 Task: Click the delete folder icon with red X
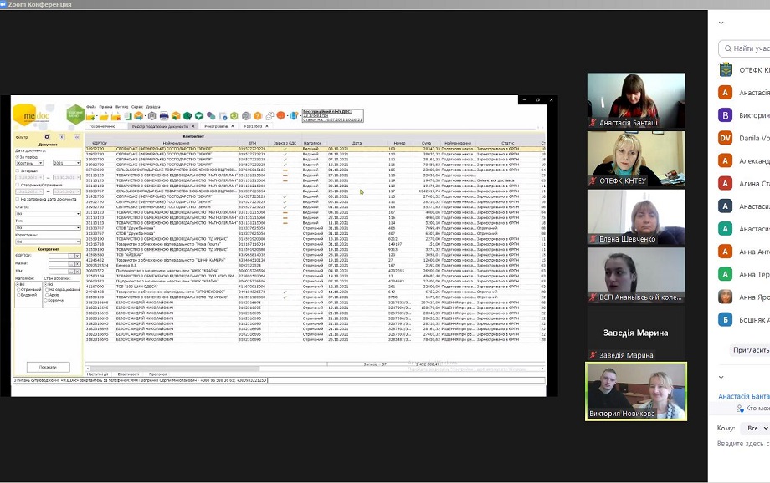tap(116, 116)
